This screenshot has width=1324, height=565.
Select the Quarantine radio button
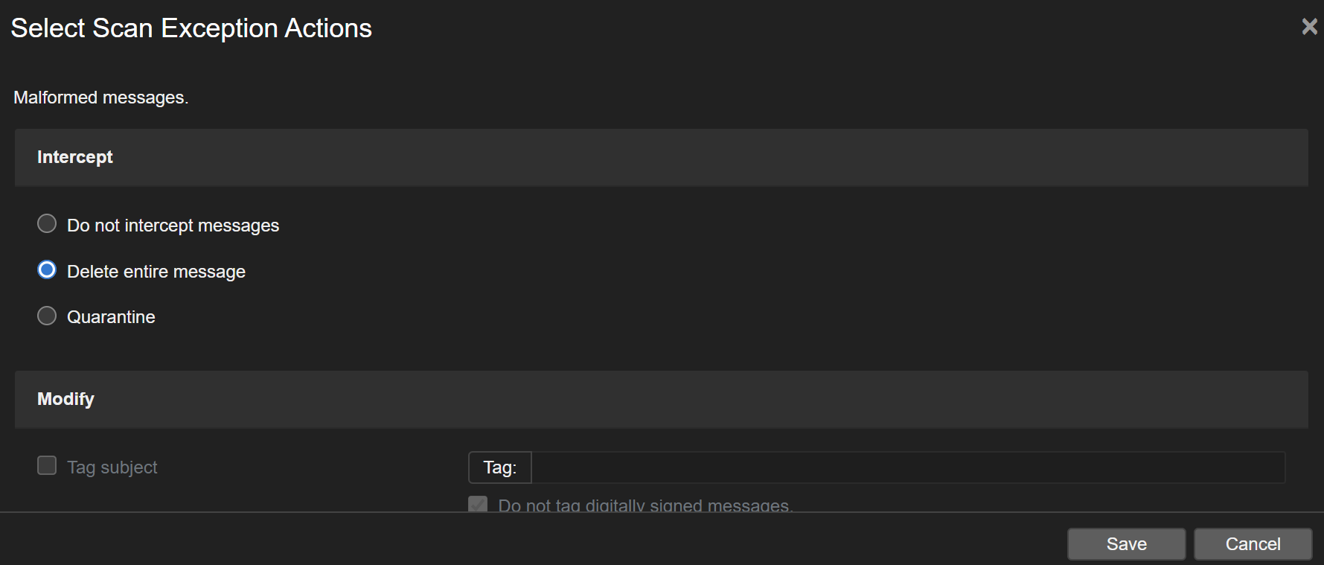click(47, 316)
